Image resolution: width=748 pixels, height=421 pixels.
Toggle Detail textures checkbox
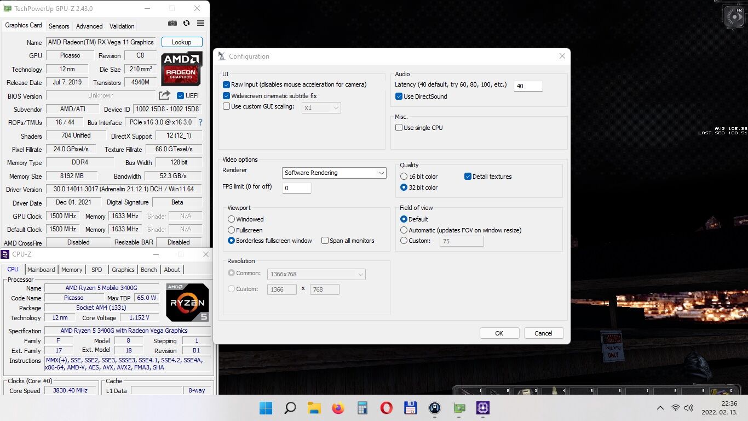pos(468,177)
